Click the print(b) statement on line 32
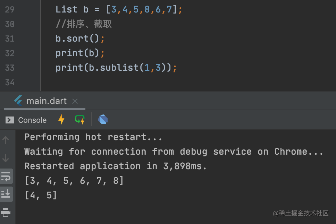Image resolution: width=336 pixels, height=224 pixels. [x=79, y=53]
